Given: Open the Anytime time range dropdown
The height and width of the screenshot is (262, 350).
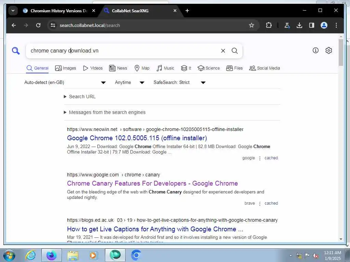Looking at the screenshot, I should point(130,83).
